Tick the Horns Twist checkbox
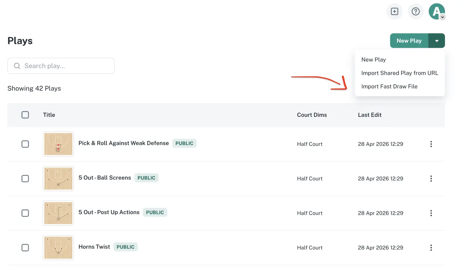Viewport: 460px width, 269px height. 25,248
